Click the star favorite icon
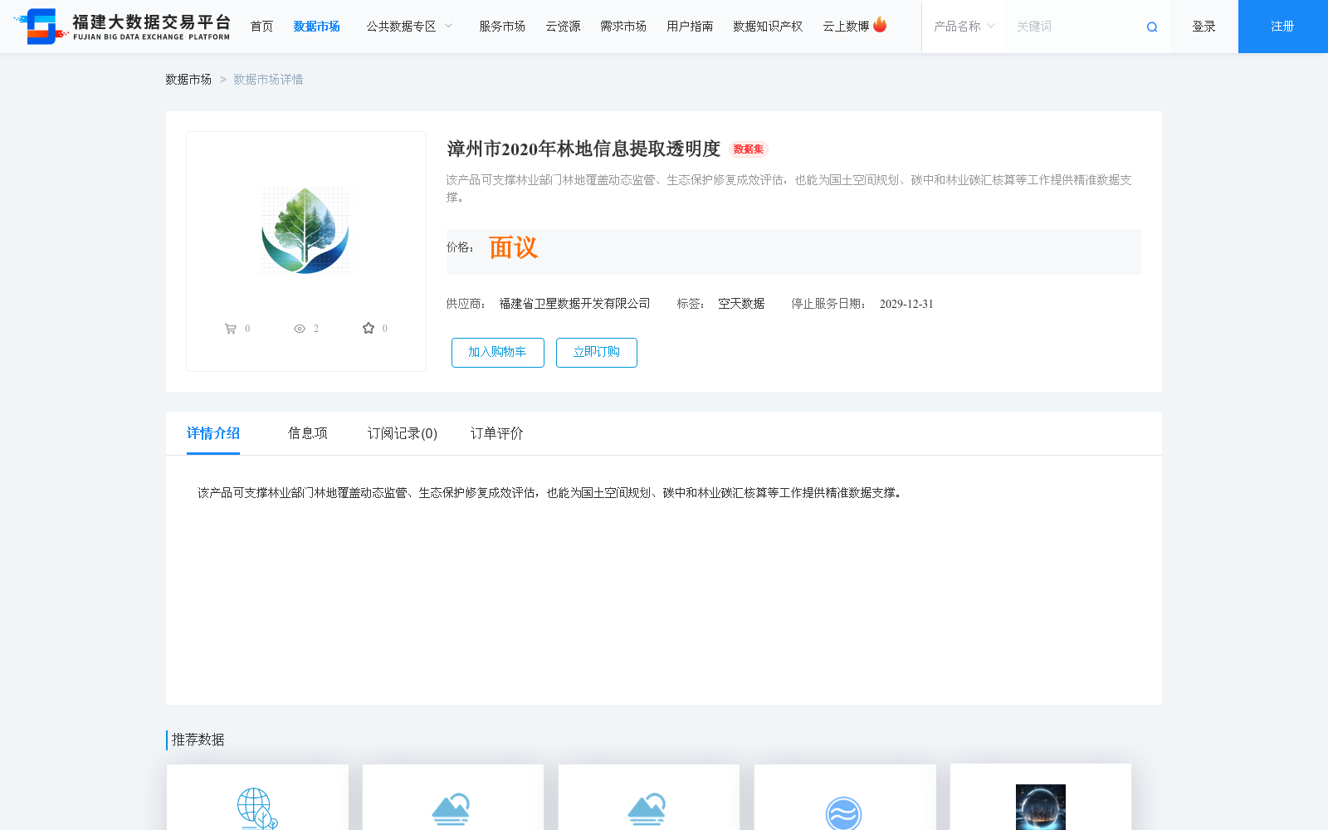This screenshot has height=830, width=1328. tap(369, 328)
